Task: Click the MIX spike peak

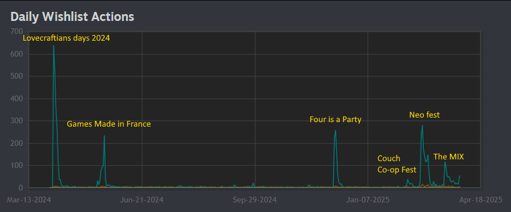Action: point(445,162)
